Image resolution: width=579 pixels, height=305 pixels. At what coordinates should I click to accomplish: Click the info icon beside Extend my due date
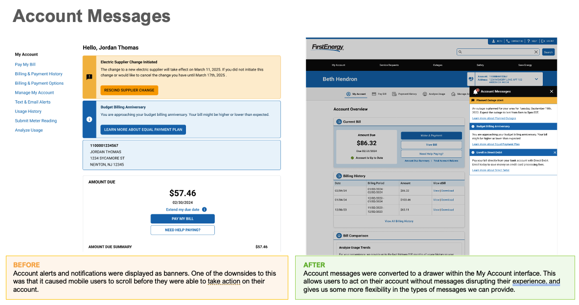click(x=205, y=209)
